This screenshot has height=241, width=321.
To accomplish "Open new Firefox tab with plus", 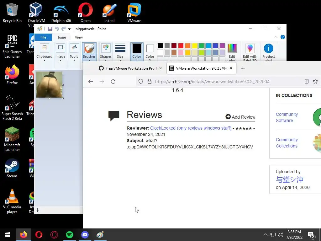I will pyautogui.click(x=243, y=68).
